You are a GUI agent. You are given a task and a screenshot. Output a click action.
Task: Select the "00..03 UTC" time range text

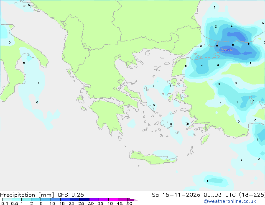(x=219, y=195)
